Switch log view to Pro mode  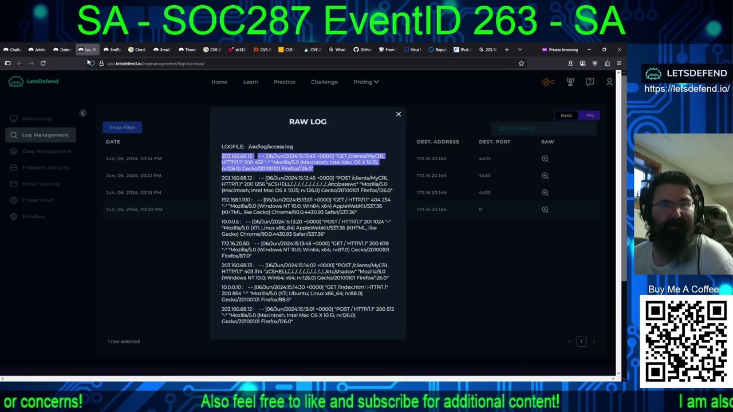tap(590, 116)
